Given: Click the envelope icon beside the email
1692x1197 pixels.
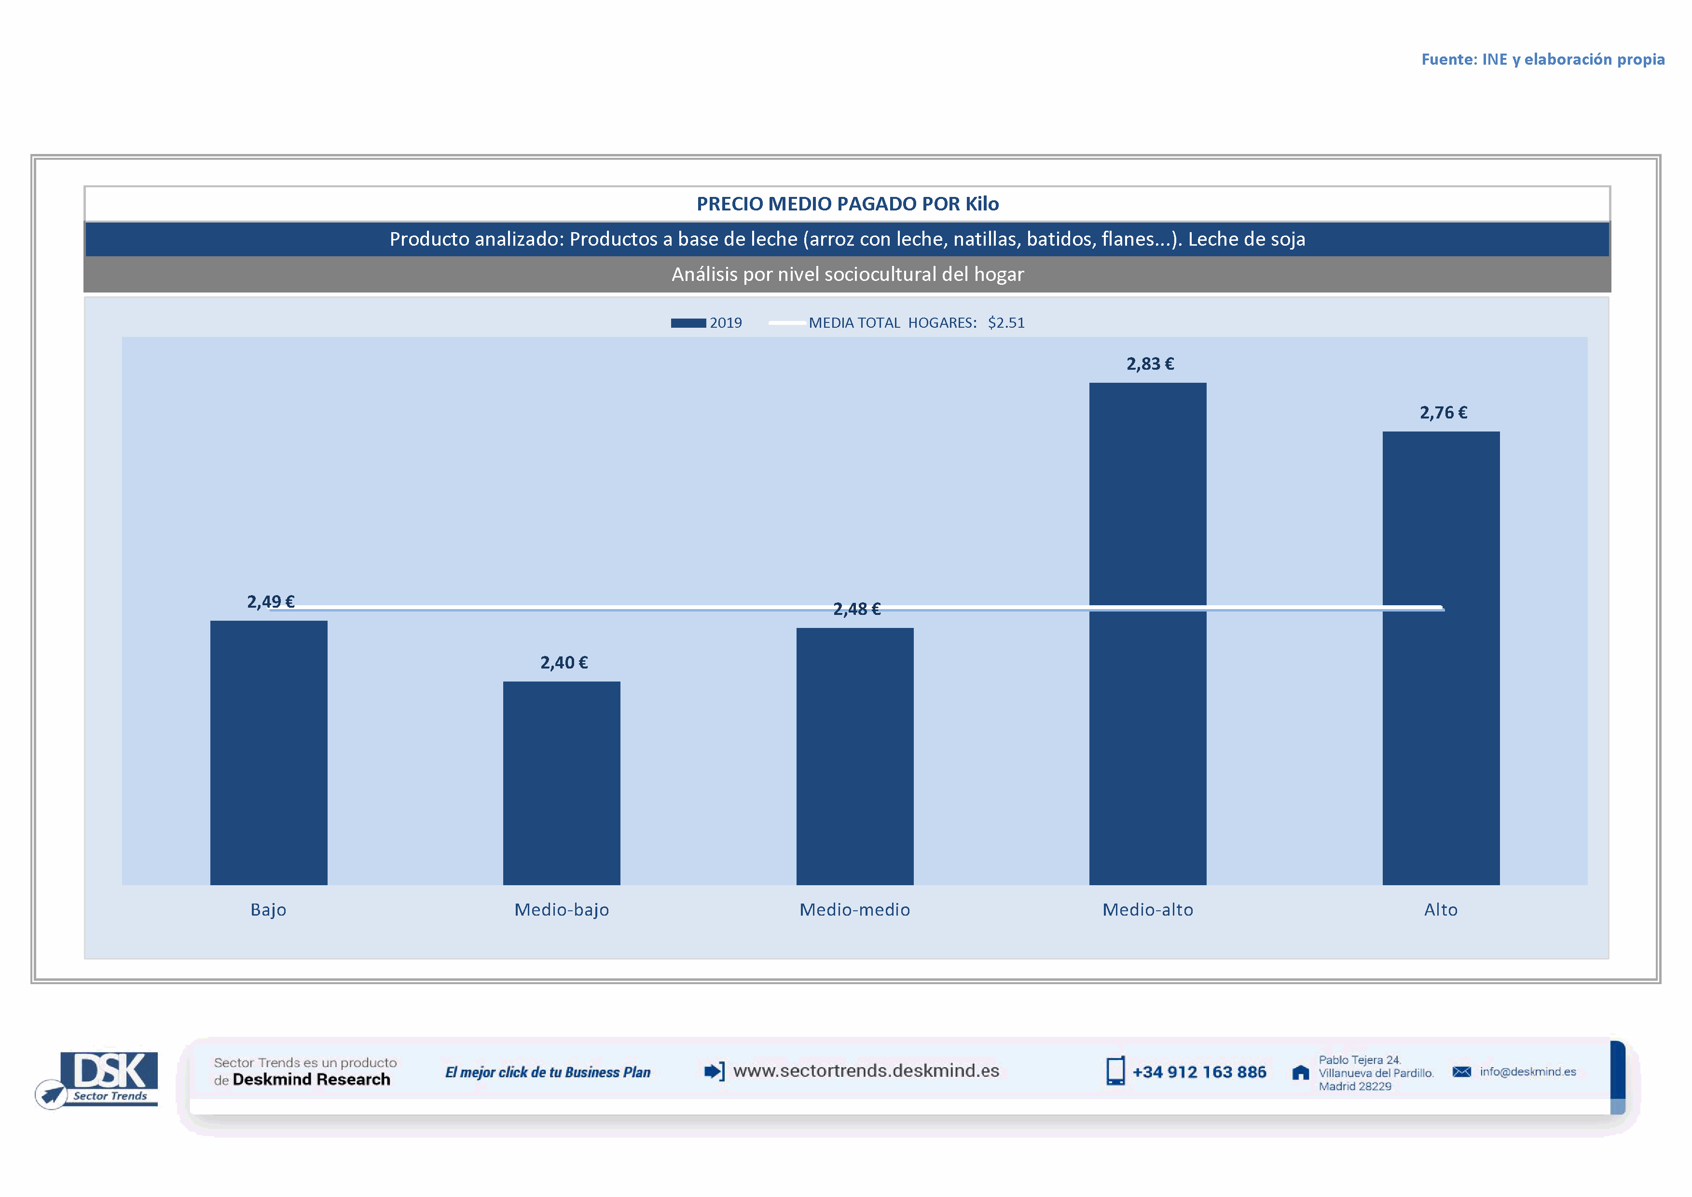Looking at the screenshot, I should pos(1461,1072).
